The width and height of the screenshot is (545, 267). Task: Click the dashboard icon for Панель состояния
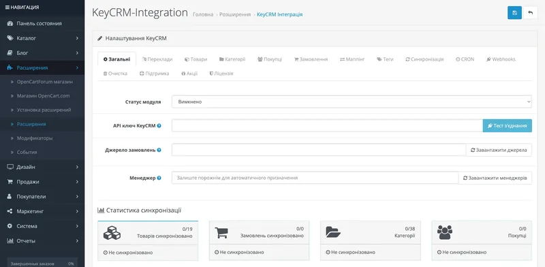pos(10,23)
